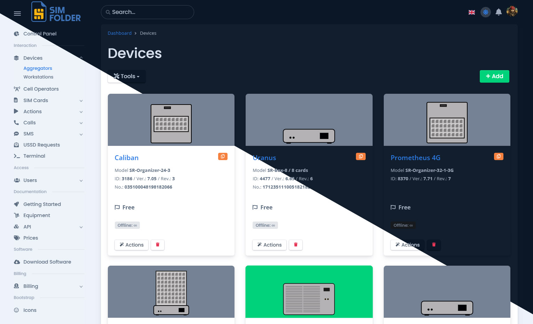Open Actions for the Uranus device

click(x=269, y=245)
